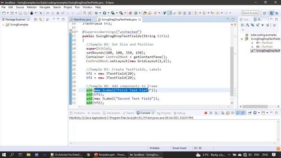
Task: Toggle Show Console on standard output
Action: (238, 113)
